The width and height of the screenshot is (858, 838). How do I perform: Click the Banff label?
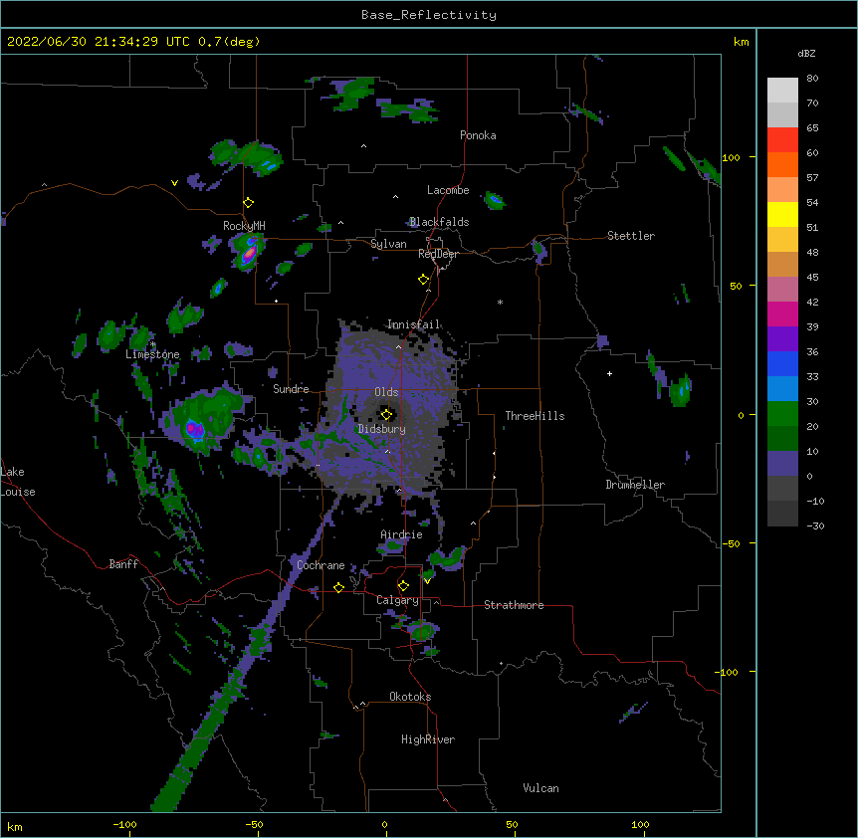click(123, 564)
